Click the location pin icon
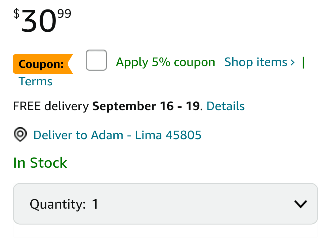Image resolution: width=331 pixels, height=238 pixels. 20,134
